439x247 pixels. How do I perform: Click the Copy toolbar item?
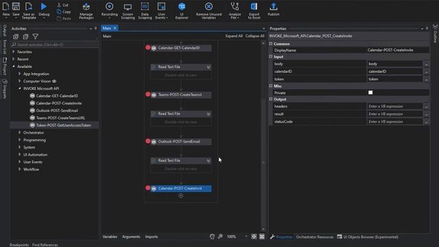[64, 12]
